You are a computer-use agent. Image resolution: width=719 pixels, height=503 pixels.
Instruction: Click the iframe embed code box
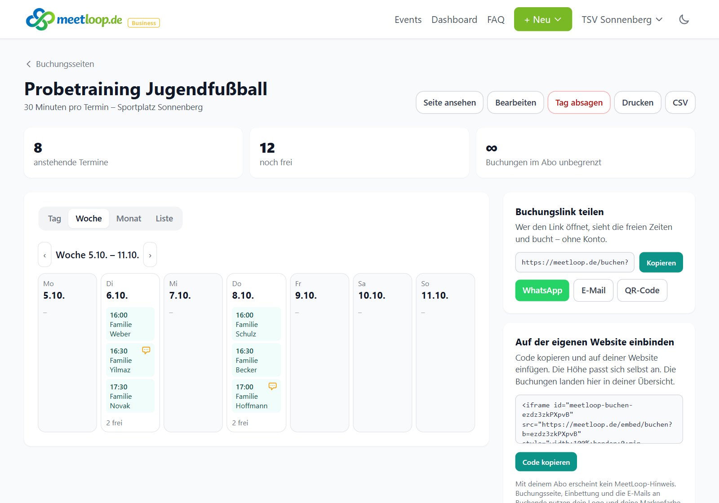pyautogui.click(x=599, y=419)
